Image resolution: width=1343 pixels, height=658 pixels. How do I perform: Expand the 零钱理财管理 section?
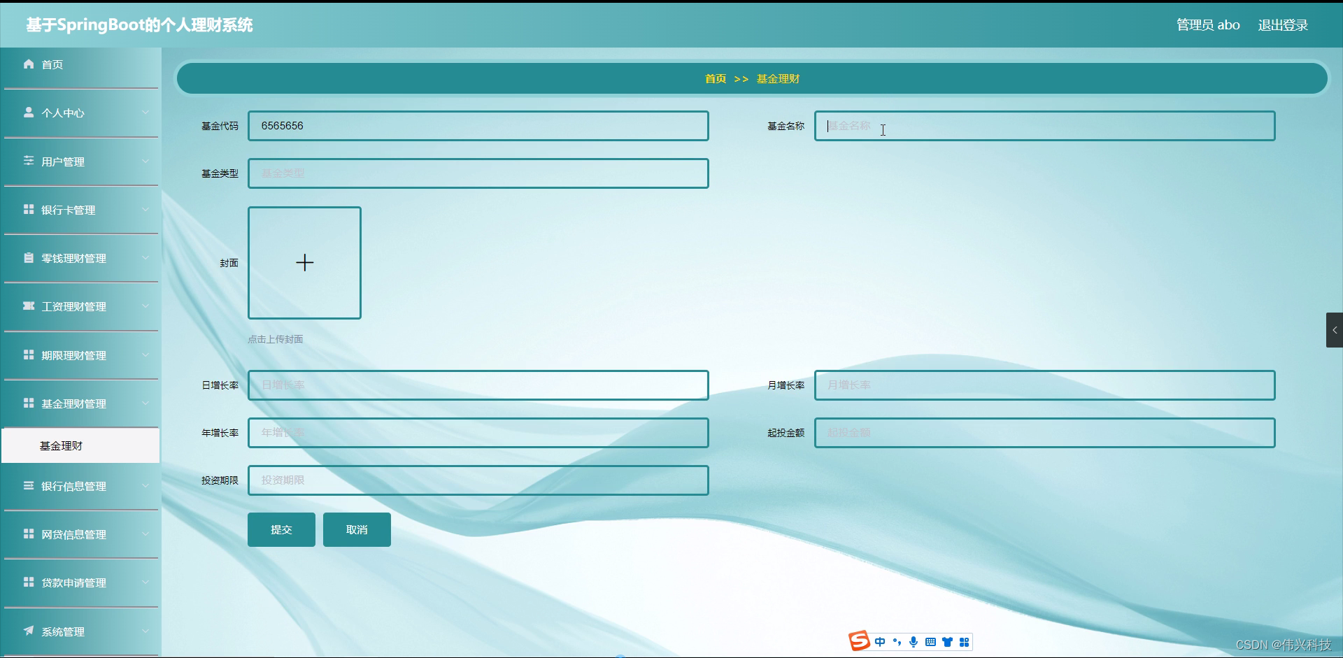click(146, 257)
